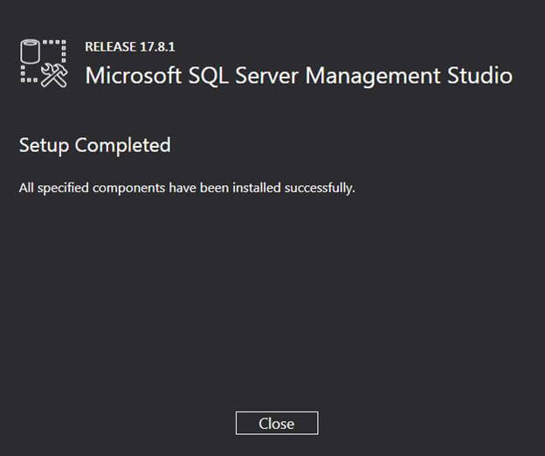Click the word 'Studio' in the title

483,75
